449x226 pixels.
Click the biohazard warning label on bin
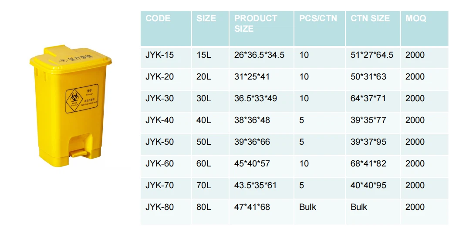[82, 99]
